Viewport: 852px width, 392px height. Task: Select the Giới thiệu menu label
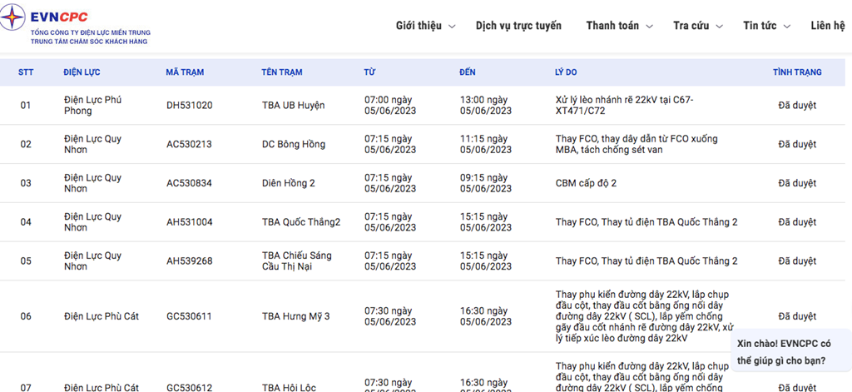(419, 26)
